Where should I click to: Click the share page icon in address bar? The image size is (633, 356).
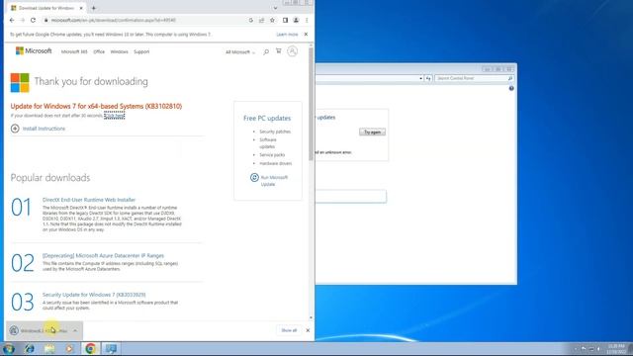(x=261, y=20)
